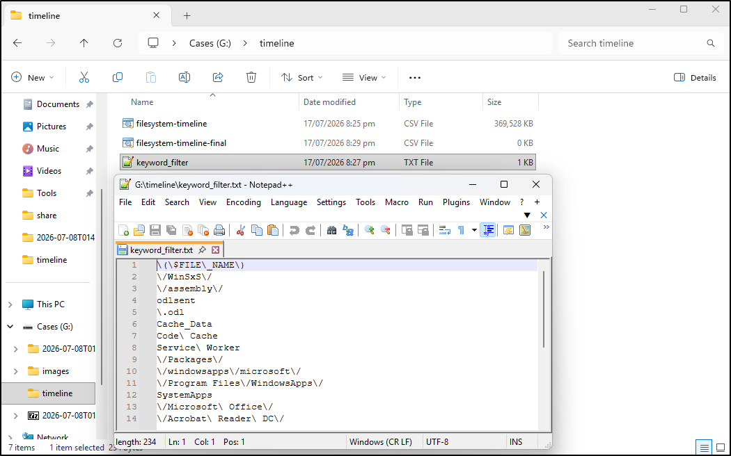Screen dimensions: 731x456
Task: Add new Explorer tab
Action: pyautogui.click(x=187, y=15)
